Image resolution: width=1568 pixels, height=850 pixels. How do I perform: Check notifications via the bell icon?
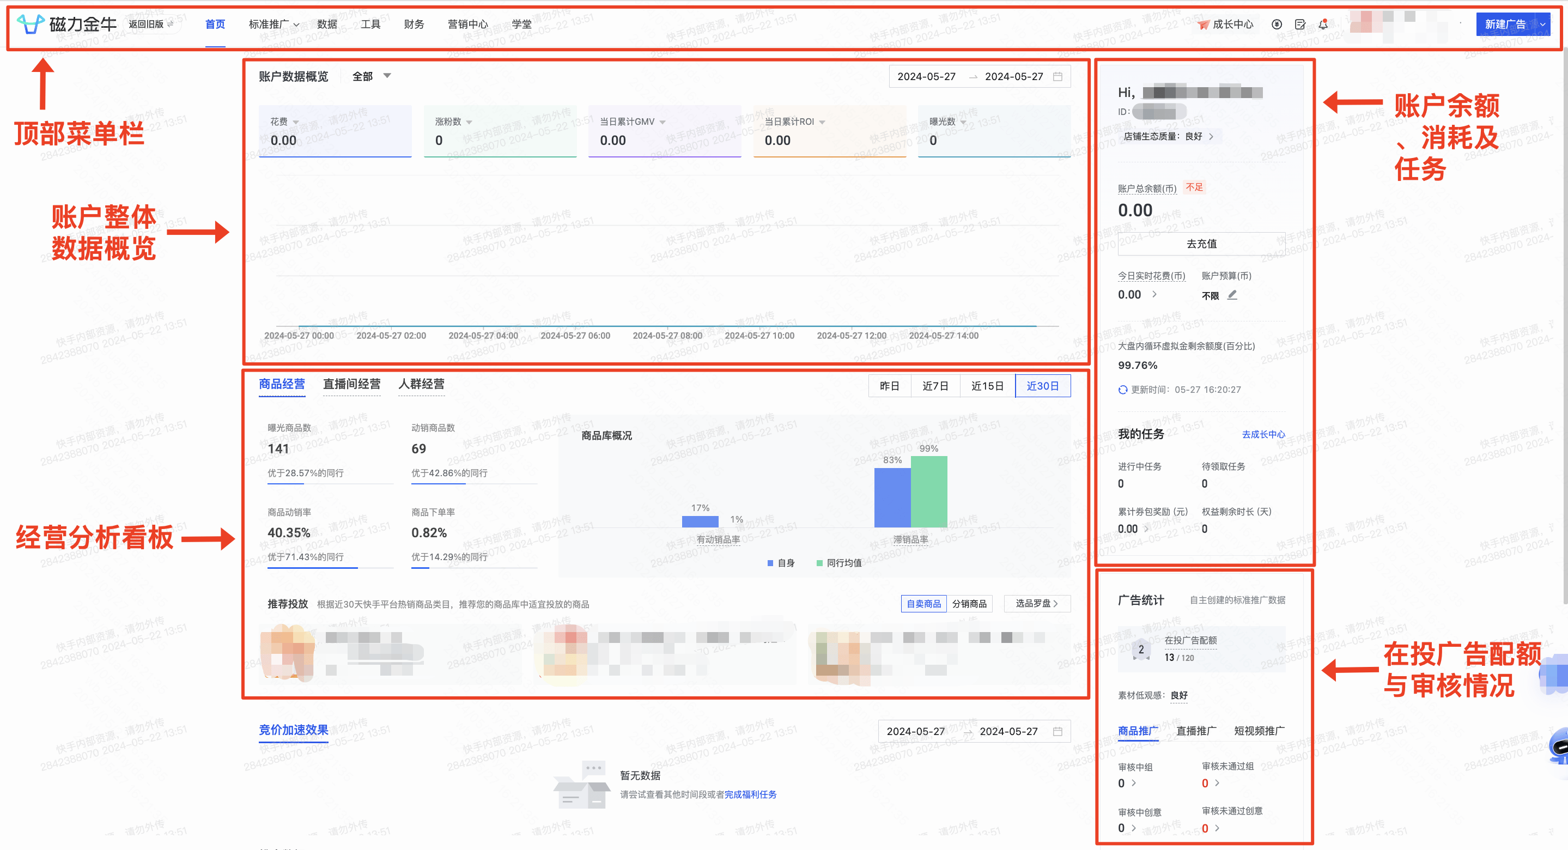tap(1323, 25)
